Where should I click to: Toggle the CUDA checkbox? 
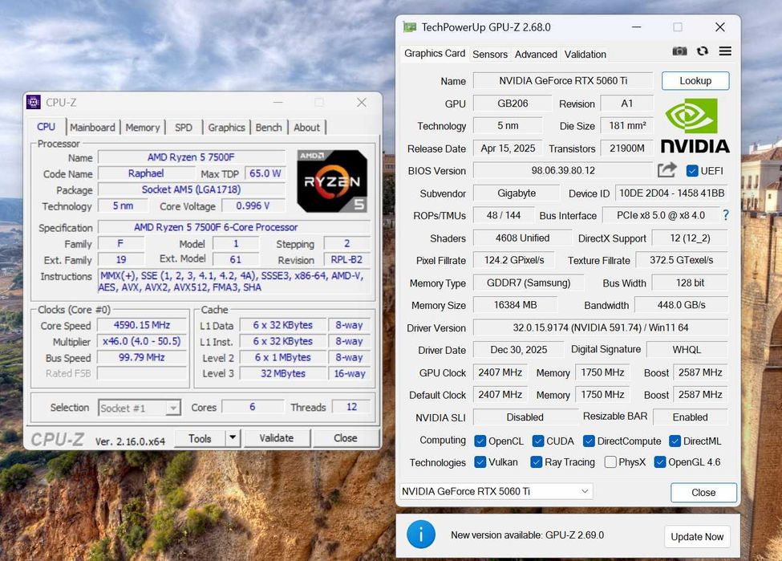pos(537,441)
